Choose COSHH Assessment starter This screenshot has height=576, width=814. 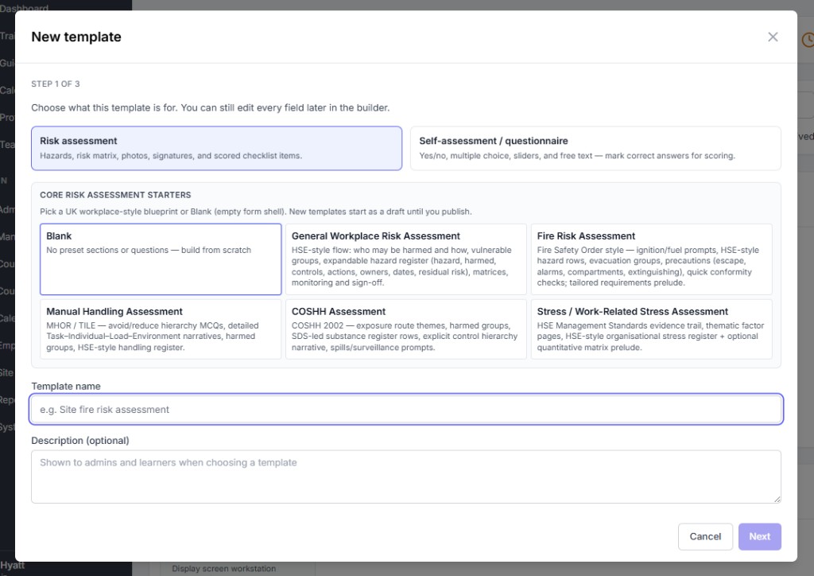(x=406, y=329)
